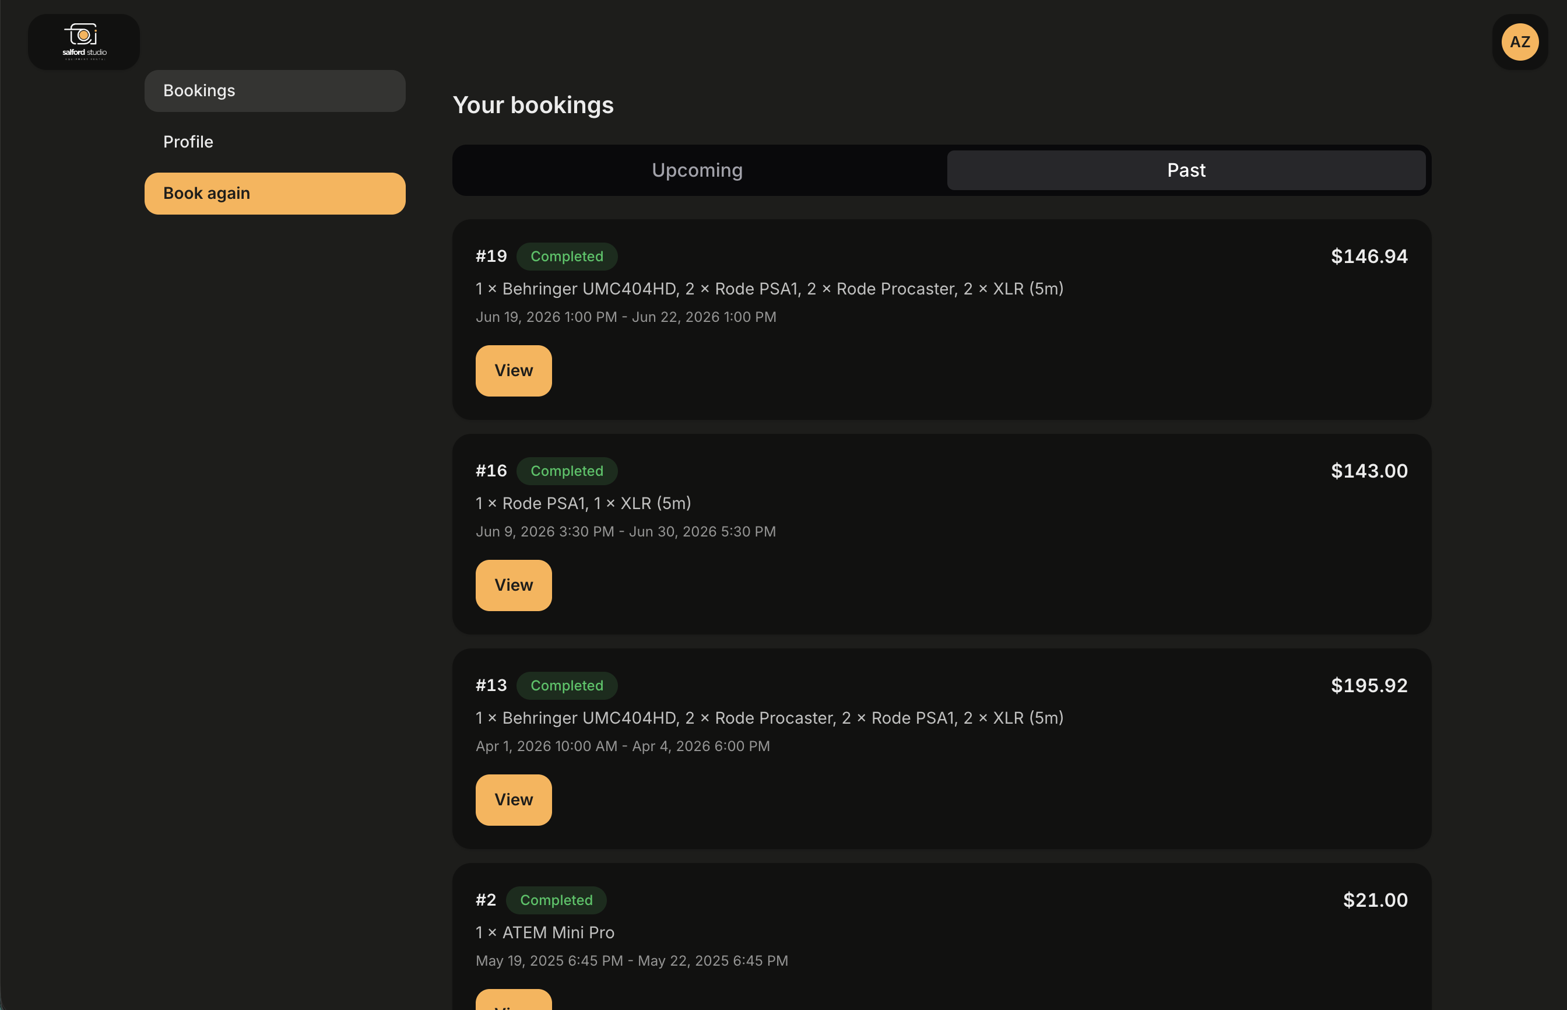
Task: Click the Completed badge on booking #2
Action: pos(556,900)
